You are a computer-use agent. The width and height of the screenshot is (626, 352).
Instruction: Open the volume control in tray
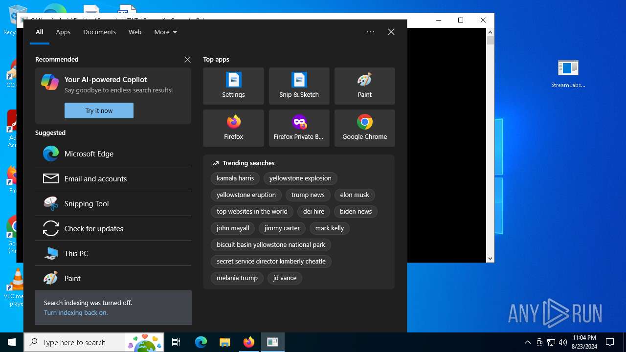pyautogui.click(x=563, y=342)
